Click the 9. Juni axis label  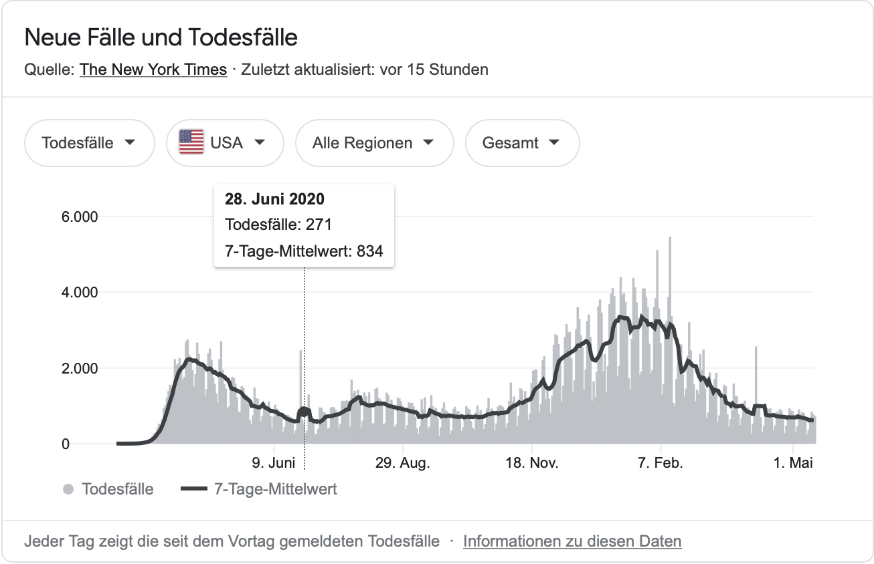[x=274, y=463]
